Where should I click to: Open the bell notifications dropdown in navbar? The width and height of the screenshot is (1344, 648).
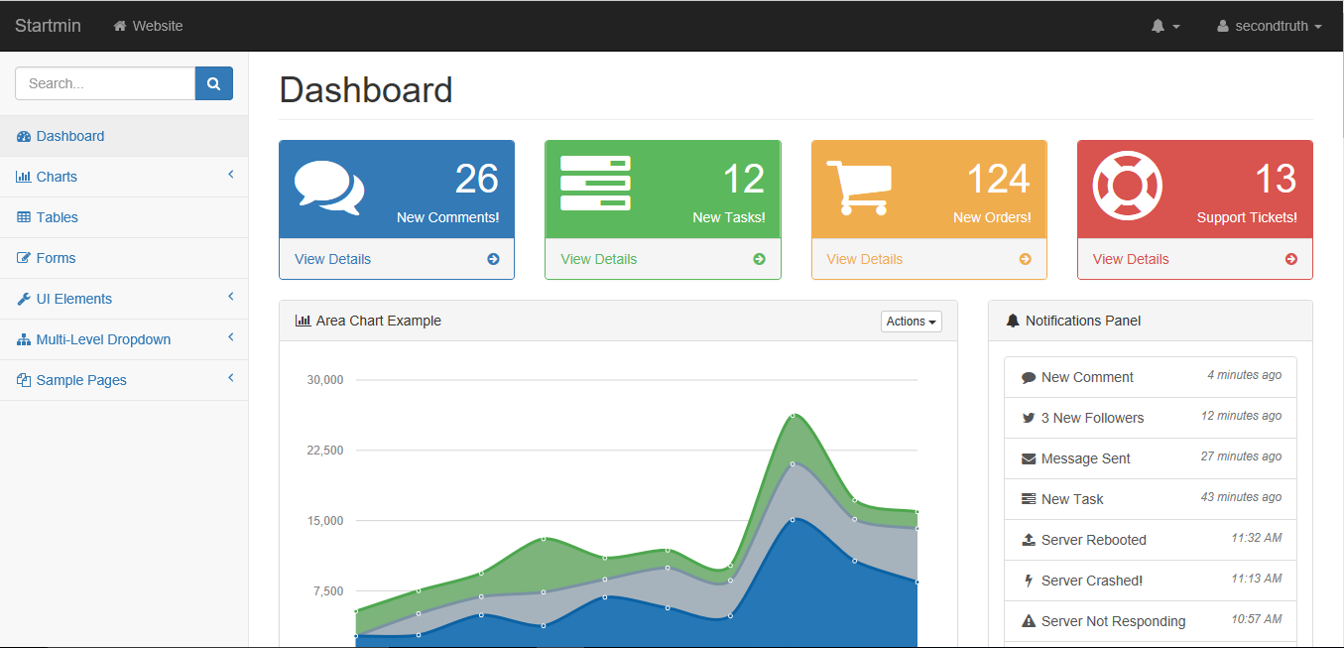[x=1164, y=26]
